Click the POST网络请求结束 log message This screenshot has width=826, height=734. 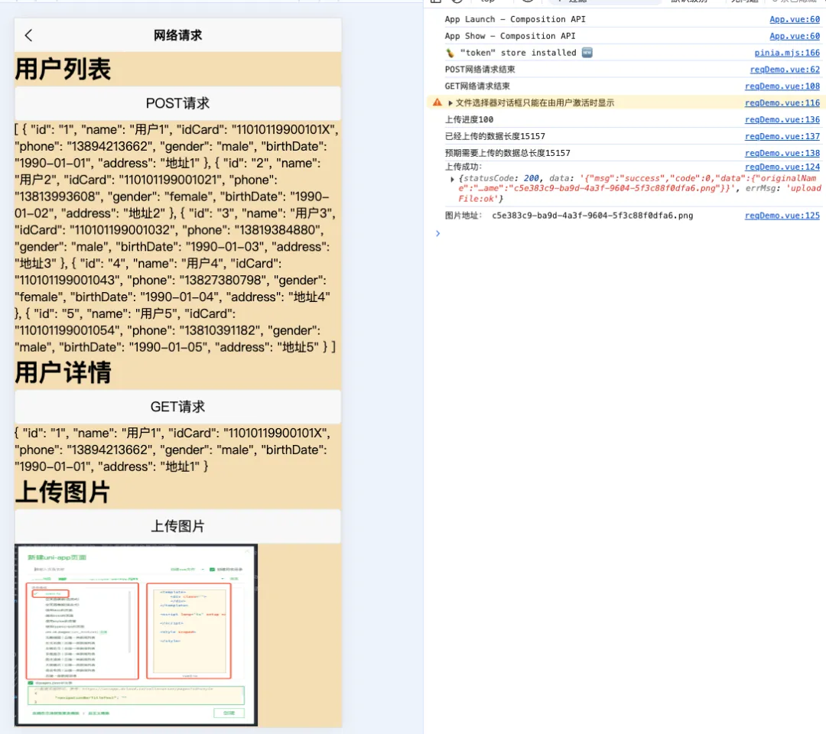[x=480, y=70]
